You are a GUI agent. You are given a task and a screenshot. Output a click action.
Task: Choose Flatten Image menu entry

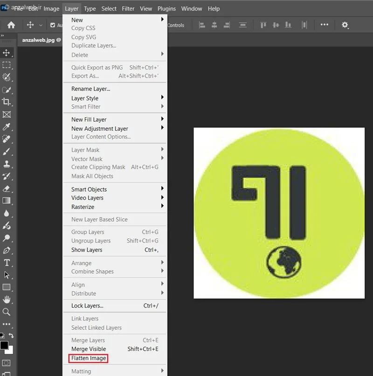[x=89, y=358]
